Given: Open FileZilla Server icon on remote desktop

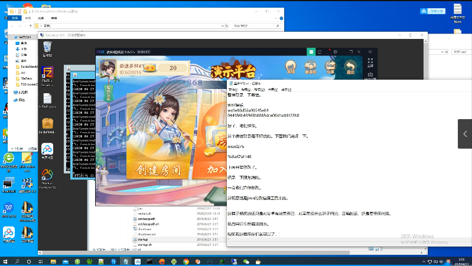Looking at the screenshot, I should coord(47,76).
